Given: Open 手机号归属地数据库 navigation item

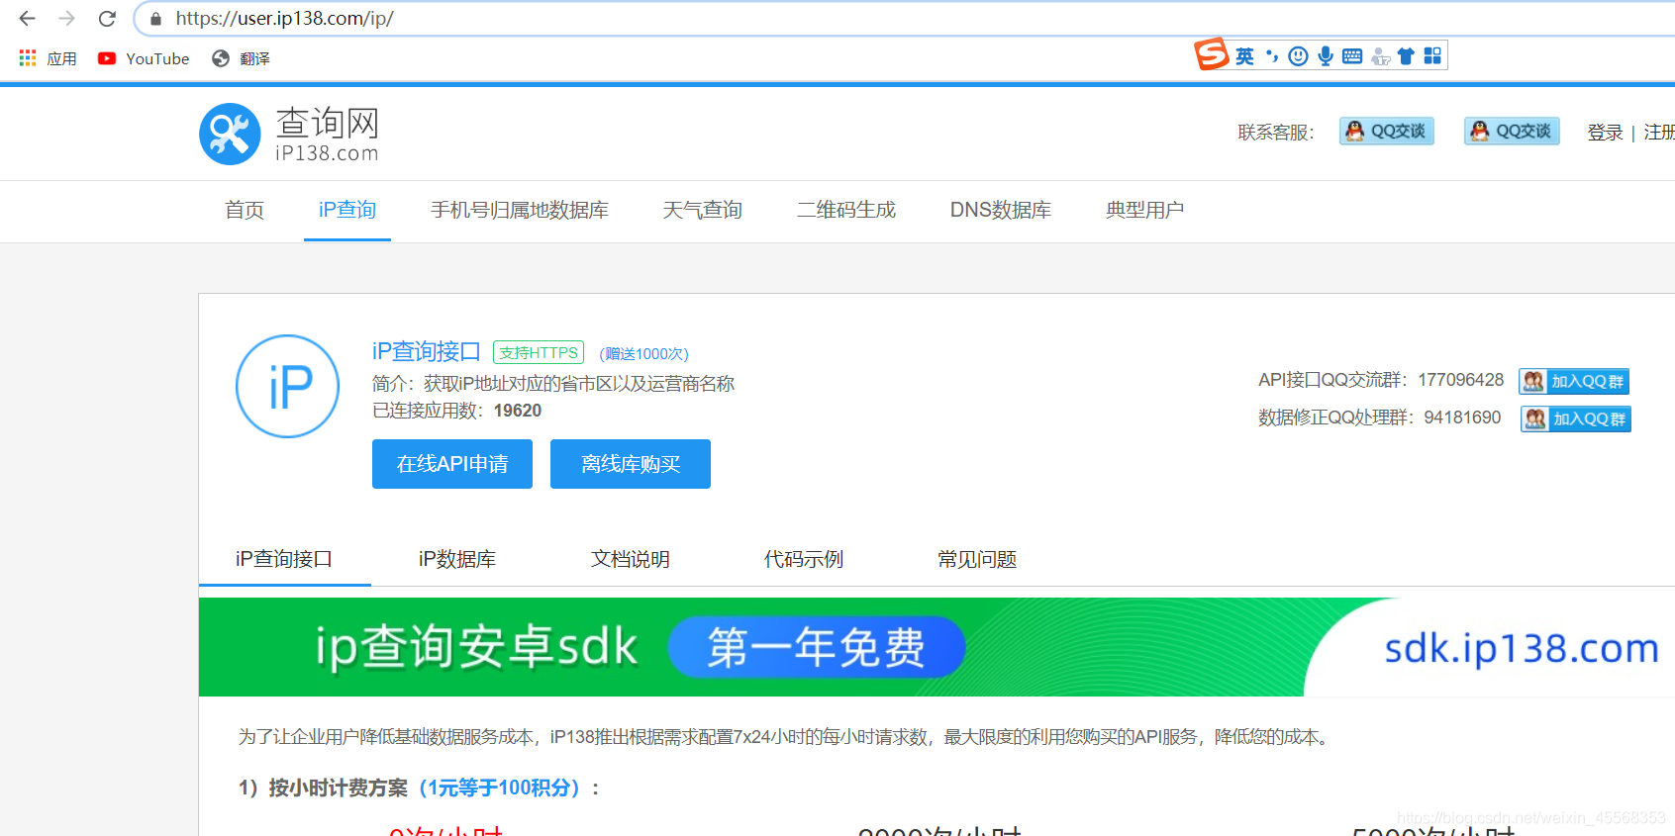Looking at the screenshot, I should pyautogui.click(x=520, y=210).
